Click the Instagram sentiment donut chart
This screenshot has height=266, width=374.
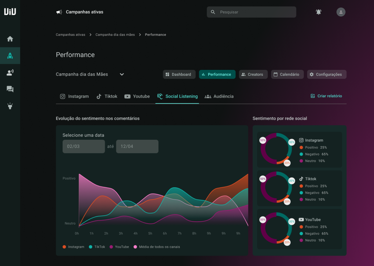[x=276, y=149]
